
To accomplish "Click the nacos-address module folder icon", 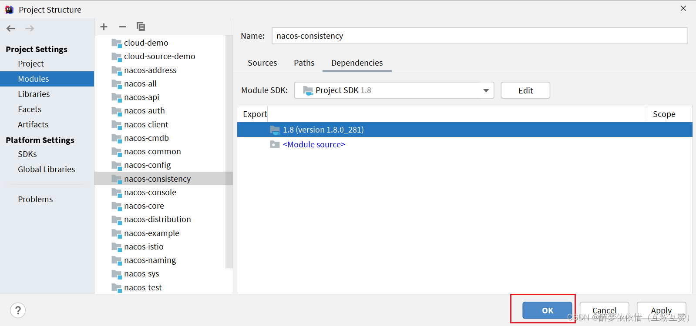I will point(116,70).
